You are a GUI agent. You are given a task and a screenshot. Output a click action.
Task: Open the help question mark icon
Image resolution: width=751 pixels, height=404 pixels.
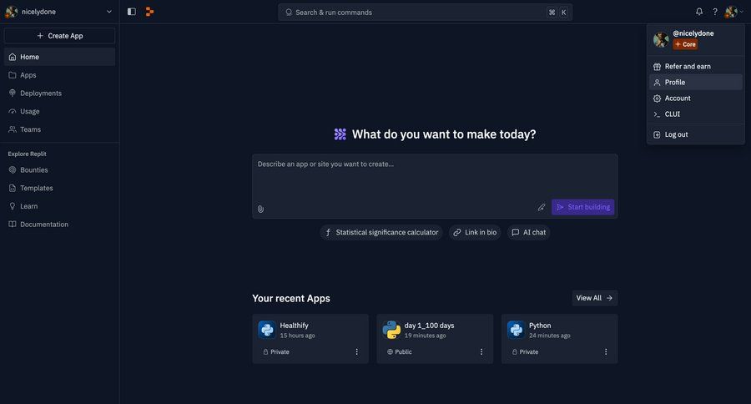click(715, 12)
